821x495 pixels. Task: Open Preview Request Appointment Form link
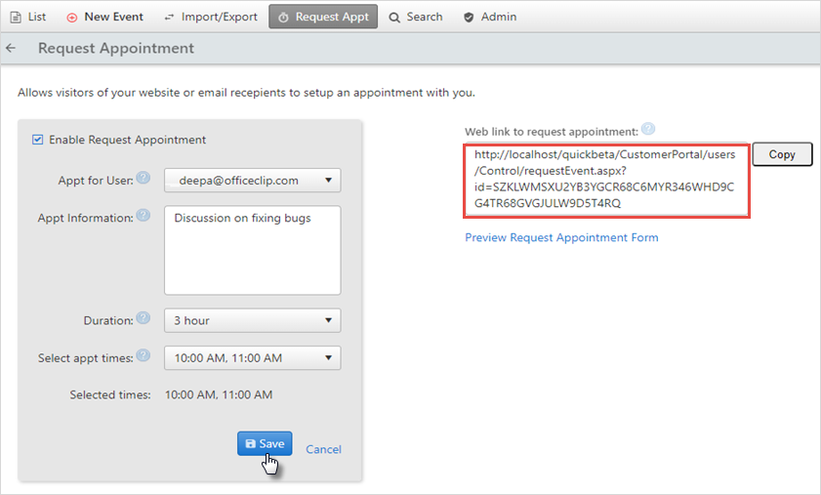click(x=562, y=237)
